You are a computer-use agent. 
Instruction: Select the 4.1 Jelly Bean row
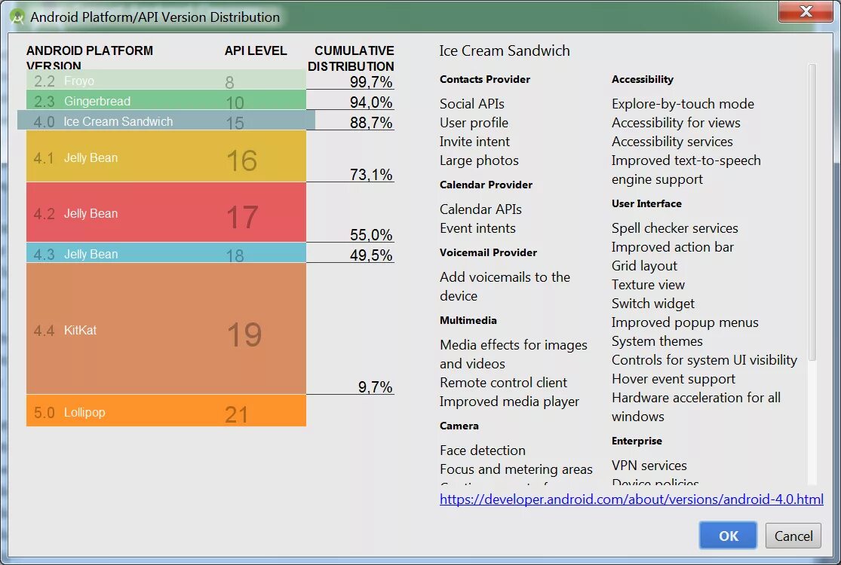(166, 157)
